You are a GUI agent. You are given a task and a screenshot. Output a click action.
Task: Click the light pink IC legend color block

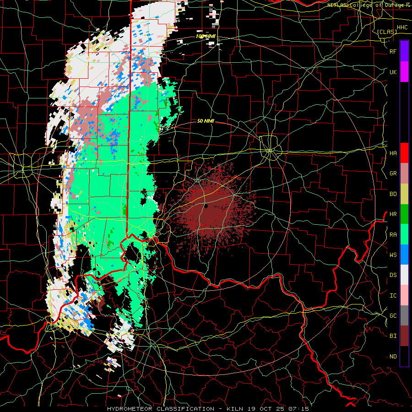point(404,295)
